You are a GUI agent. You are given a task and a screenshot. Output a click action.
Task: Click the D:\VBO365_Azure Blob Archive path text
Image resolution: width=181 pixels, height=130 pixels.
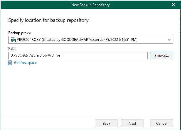pos(35,55)
